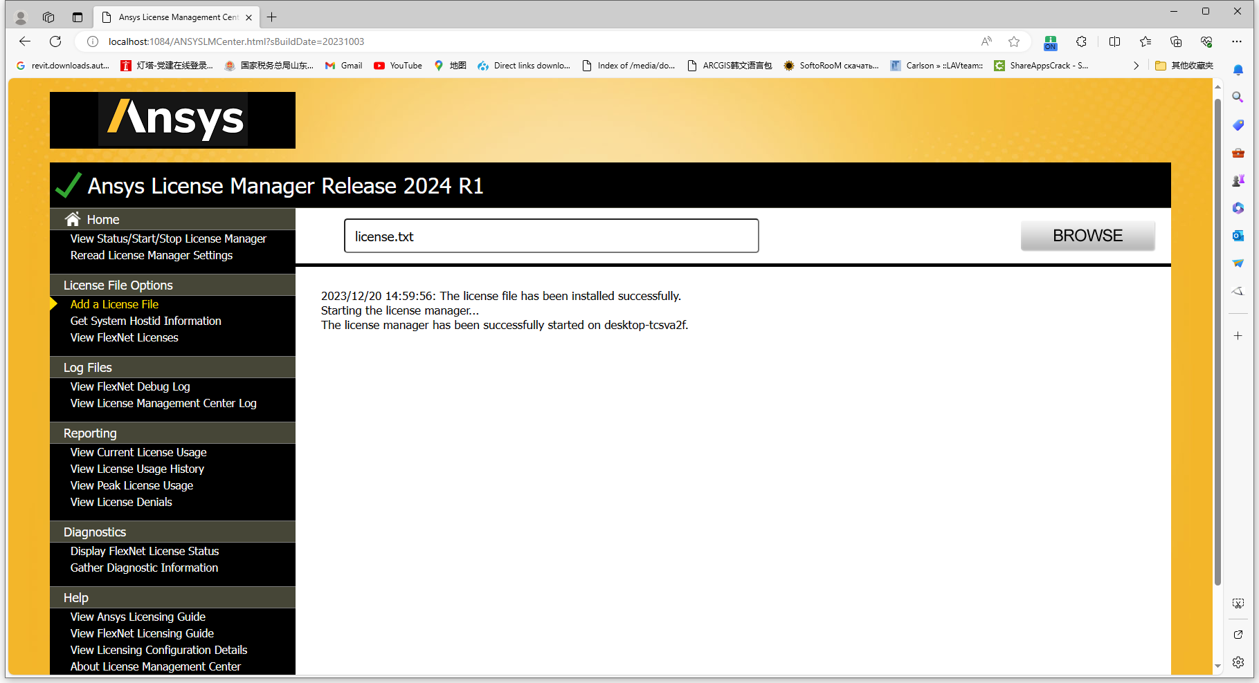Open Browser essentials heart icon
Image resolution: width=1259 pixels, height=683 pixels.
click(1206, 41)
